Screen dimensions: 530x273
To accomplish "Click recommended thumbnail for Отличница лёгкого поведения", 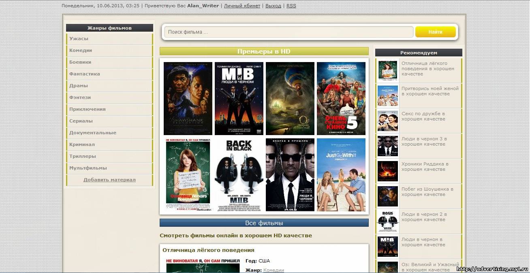I will (388, 71).
